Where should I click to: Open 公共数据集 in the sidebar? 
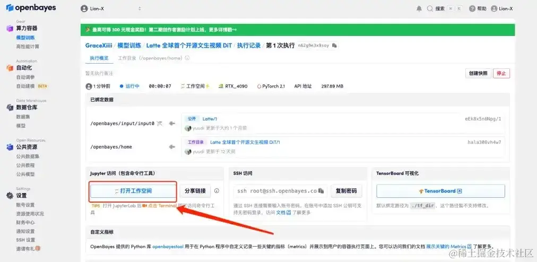(x=28, y=156)
